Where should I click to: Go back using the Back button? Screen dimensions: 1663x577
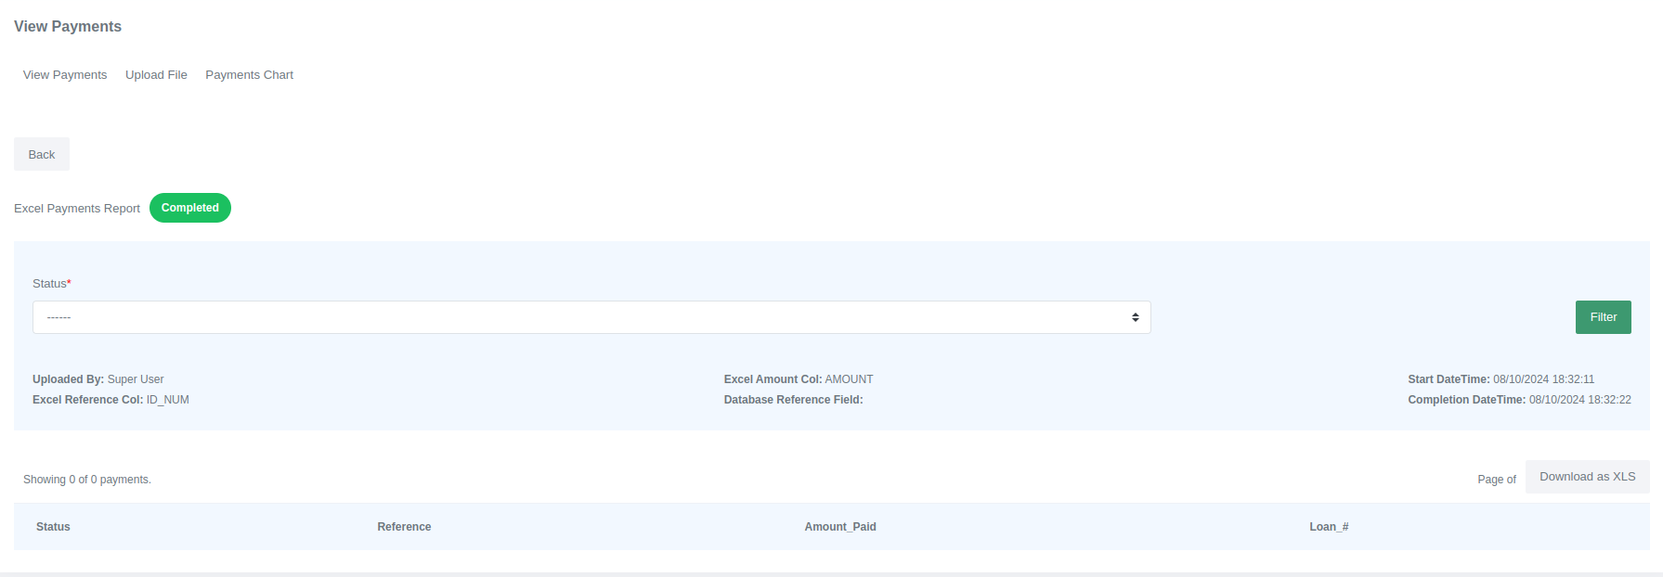[42, 155]
